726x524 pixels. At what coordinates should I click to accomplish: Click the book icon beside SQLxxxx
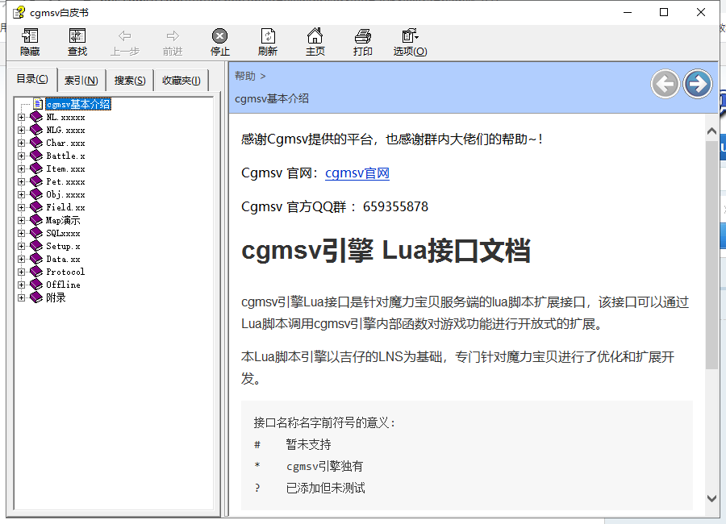pos(36,233)
